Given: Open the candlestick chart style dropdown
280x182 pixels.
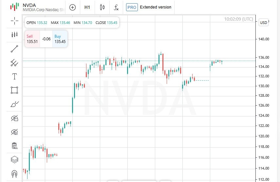Looking at the screenshot, I should 102,7.
